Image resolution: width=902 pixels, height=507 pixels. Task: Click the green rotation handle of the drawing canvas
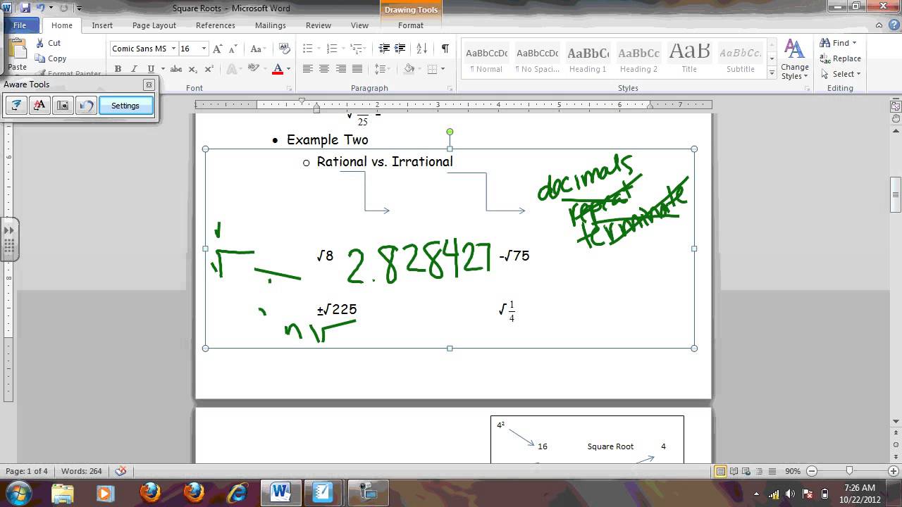point(450,132)
